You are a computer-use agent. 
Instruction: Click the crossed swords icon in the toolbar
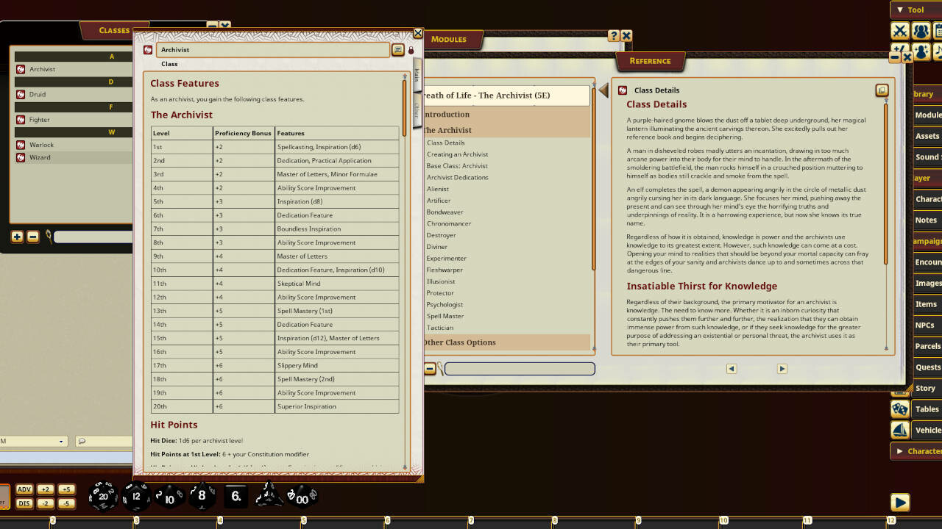coord(900,31)
